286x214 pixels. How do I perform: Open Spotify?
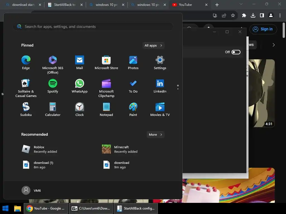[53, 86]
